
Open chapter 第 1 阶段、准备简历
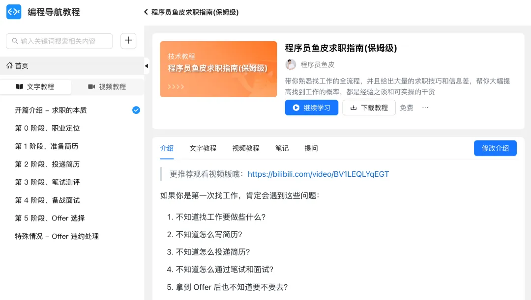47,146
